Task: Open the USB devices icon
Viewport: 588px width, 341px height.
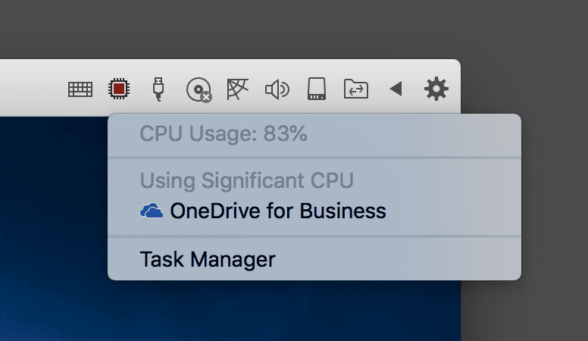Action: click(x=158, y=89)
